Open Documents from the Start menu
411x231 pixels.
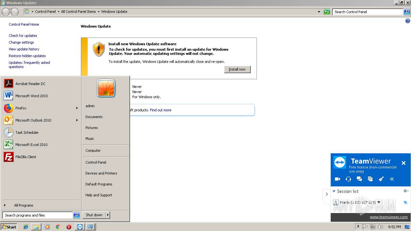pyautogui.click(x=94, y=117)
